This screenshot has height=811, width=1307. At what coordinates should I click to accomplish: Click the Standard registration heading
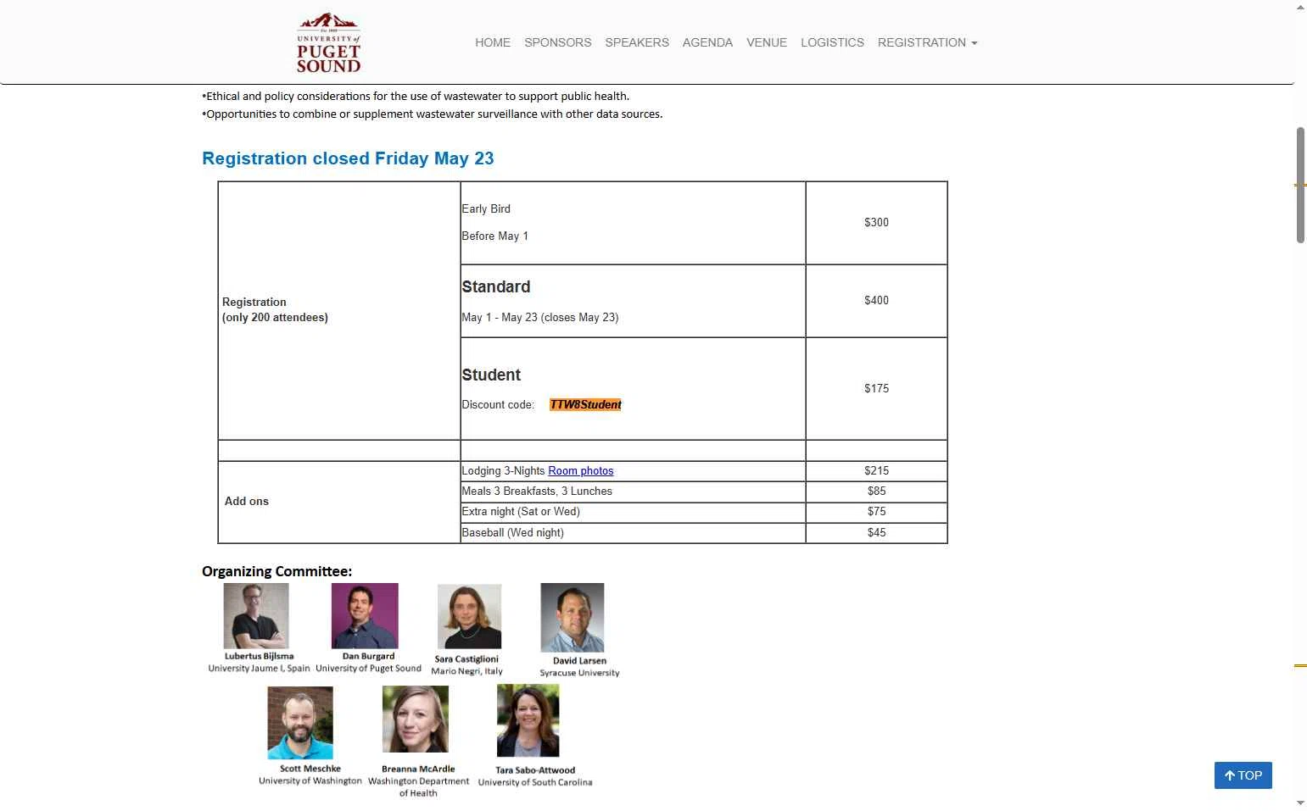(x=496, y=287)
